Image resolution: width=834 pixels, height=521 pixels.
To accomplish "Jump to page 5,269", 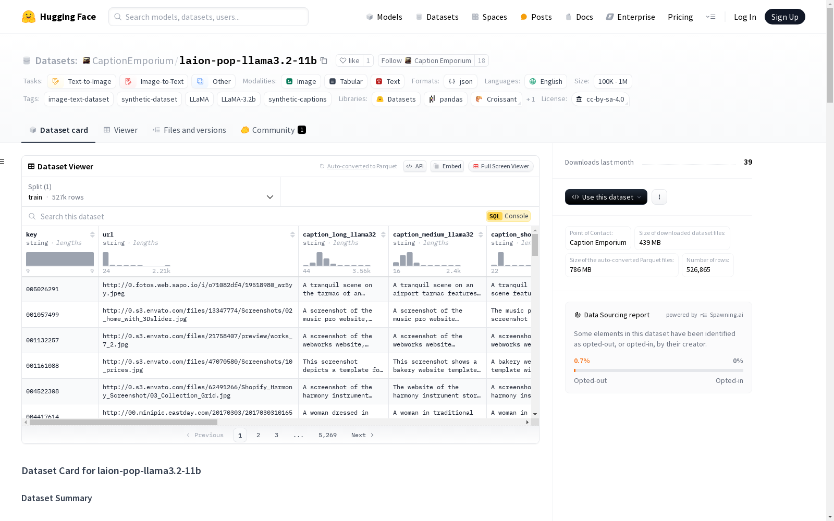I will (x=327, y=435).
